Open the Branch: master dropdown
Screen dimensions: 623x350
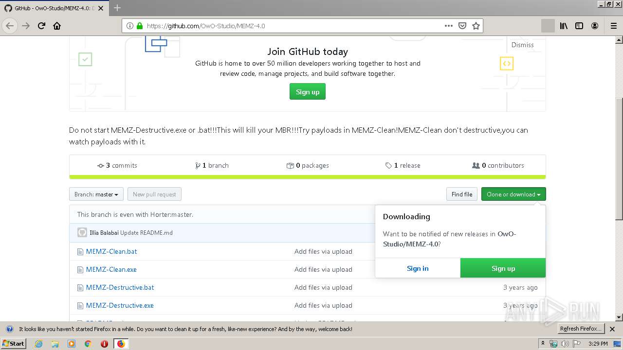(96, 194)
